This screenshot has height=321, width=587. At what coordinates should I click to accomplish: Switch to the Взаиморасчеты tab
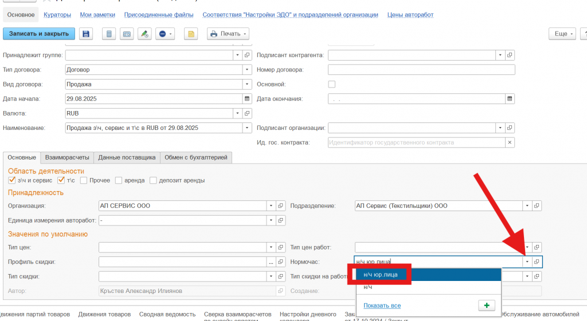click(x=67, y=157)
